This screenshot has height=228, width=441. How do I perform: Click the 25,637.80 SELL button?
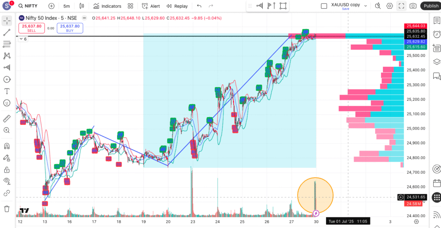coord(31,28)
